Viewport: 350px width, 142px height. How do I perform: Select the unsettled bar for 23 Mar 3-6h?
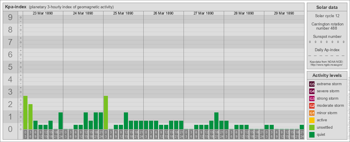point(30,117)
